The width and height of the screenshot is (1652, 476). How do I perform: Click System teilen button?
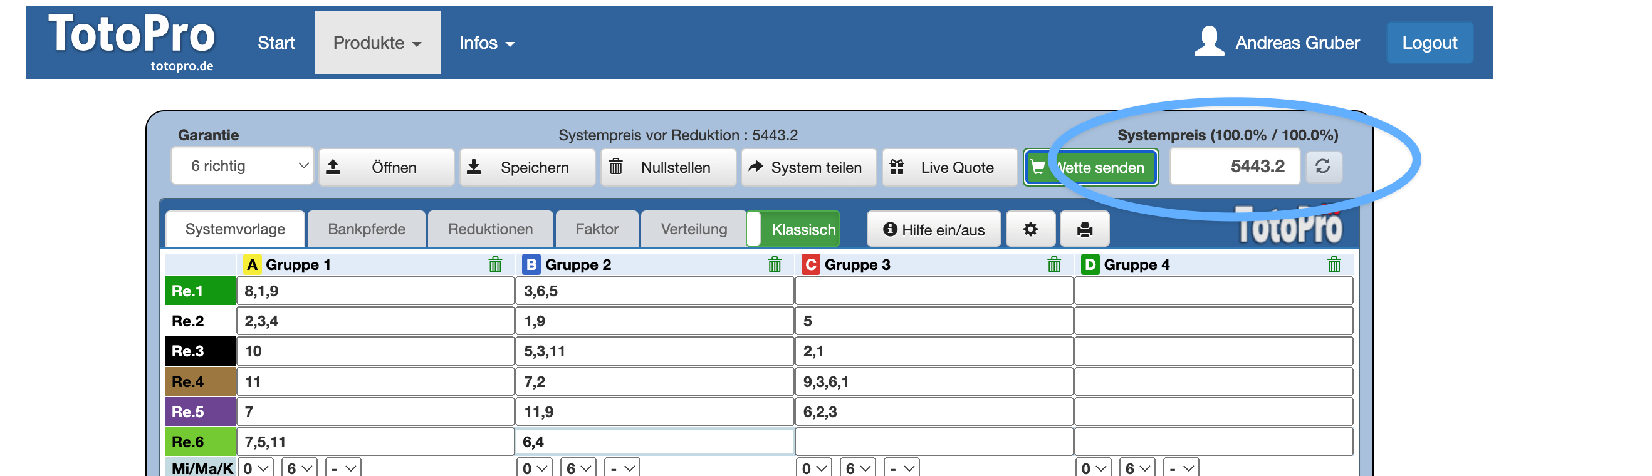[x=808, y=167]
